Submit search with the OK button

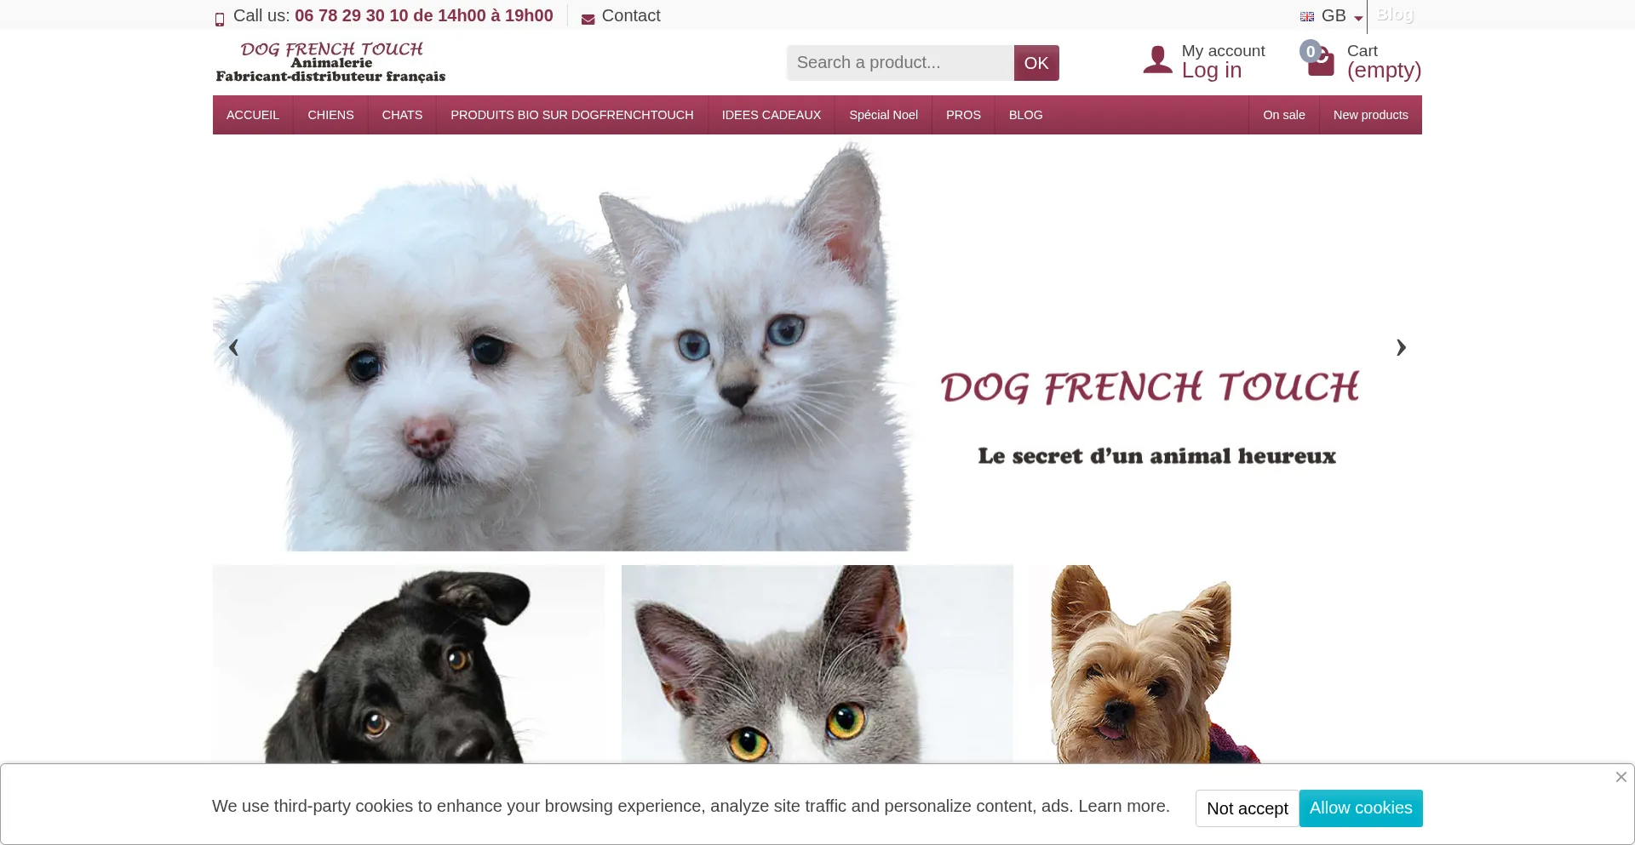point(1036,63)
